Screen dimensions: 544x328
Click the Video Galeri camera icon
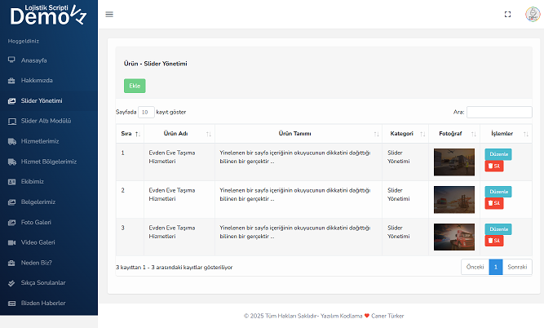click(11, 242)
